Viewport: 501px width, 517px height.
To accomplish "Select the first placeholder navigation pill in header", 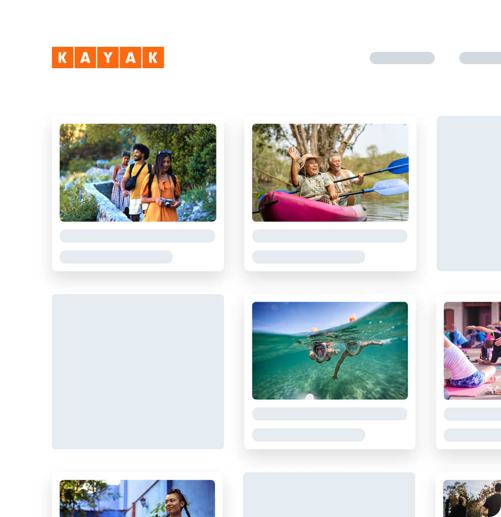I will 402,58.
